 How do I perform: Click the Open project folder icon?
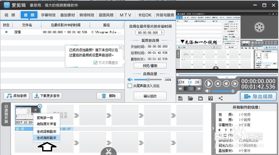[x=190, y=98]
